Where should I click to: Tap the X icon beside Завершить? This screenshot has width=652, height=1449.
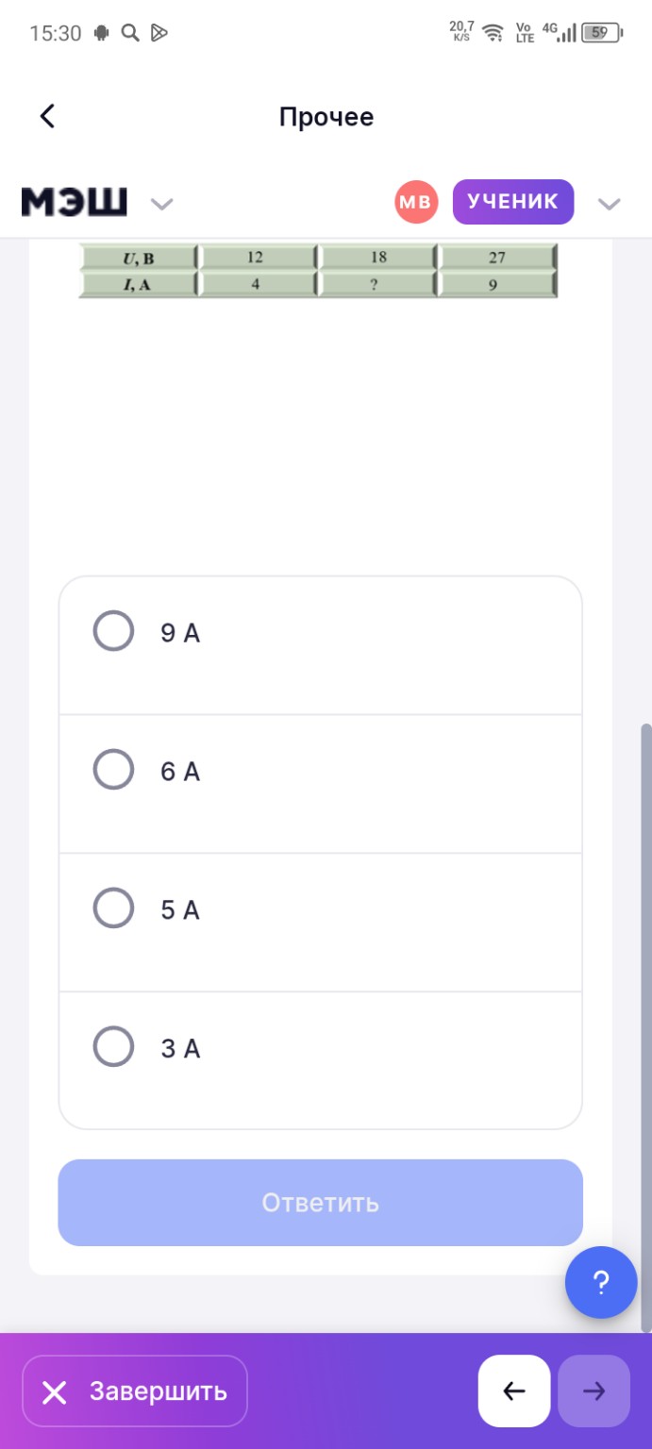(x=55, y=1391)
